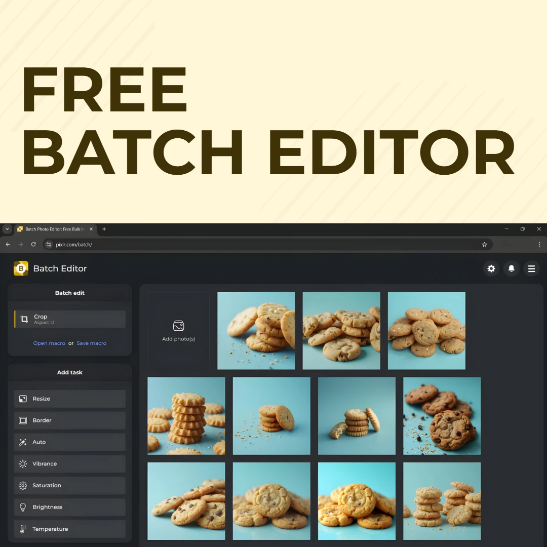Add a Temperature task
Viewport: 547px width, 547px height.
click(70, 529)
